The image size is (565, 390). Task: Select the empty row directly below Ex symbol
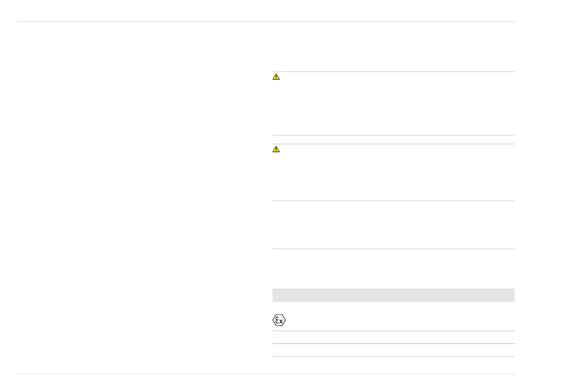pos(393,337)
